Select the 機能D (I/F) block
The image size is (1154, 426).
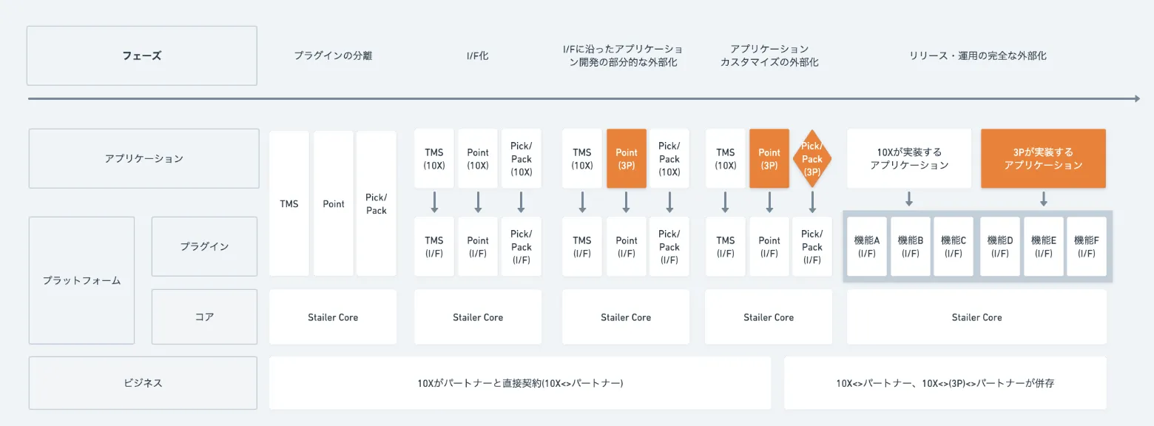[x=1000, y=246]
